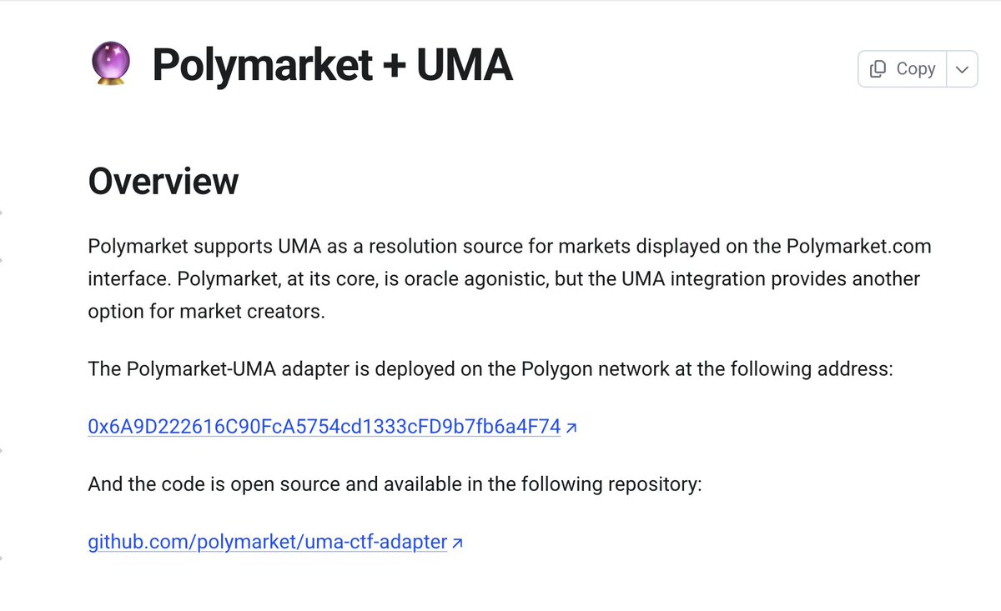Screen dimensions: 1001x611
Task: Click the external arrow after GitHub link
Action: coord(457,543)
